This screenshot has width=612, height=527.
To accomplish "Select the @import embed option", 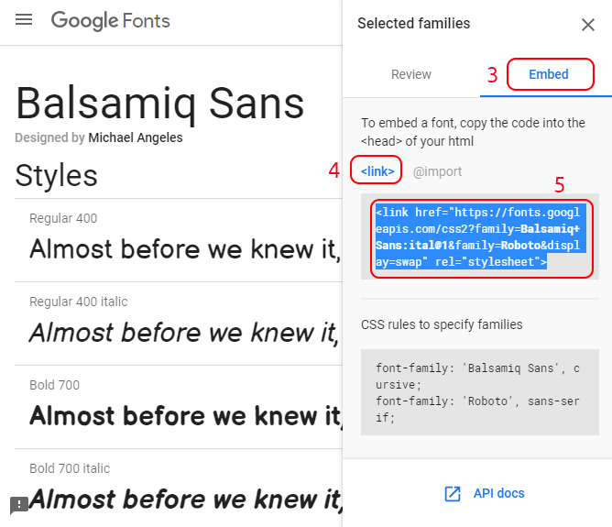I will tap(437, 171).
